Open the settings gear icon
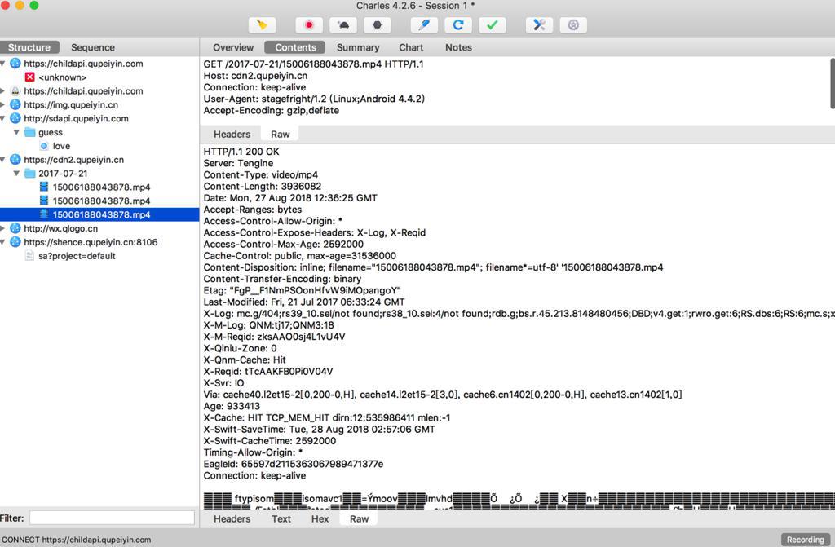The image size is (835, 547). (x=573, y=25)
